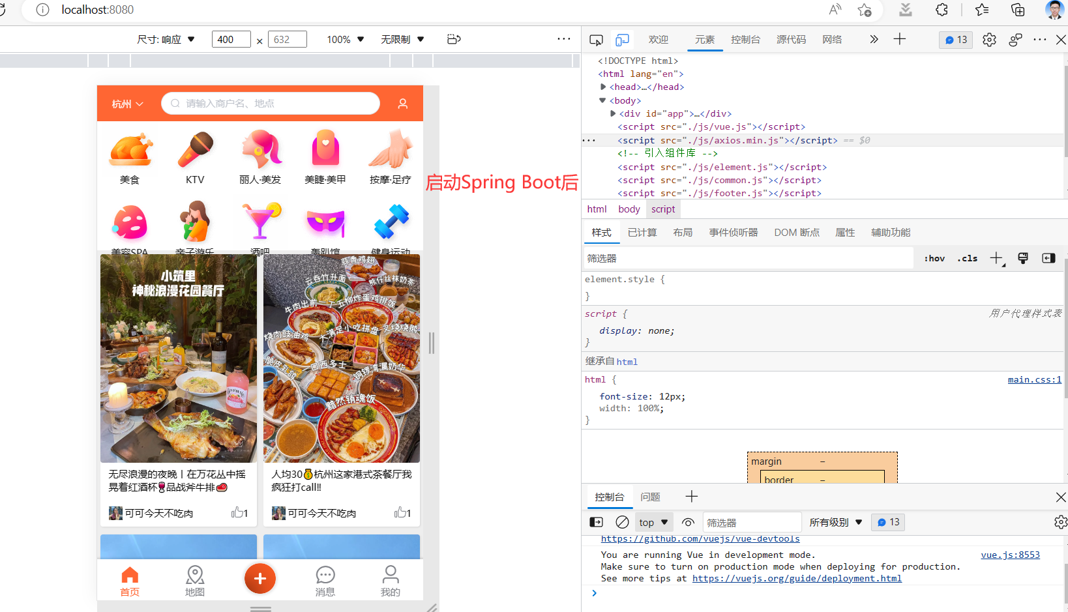Image resolution: width=1068 pixels, height=612 pixels.
Task: Focus the styles 筛选器 input
Action: pos(749,259)
